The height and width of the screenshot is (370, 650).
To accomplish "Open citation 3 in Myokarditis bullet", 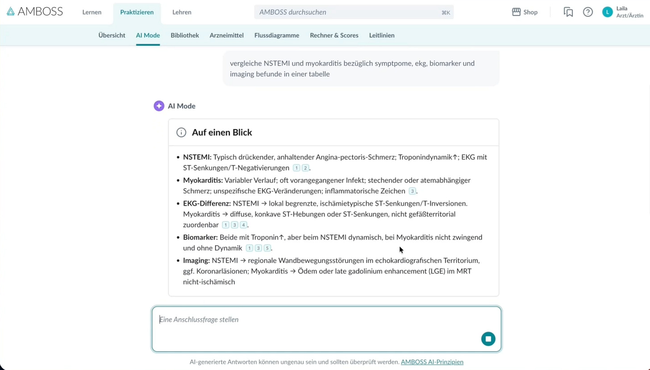I will click(412, 191).
